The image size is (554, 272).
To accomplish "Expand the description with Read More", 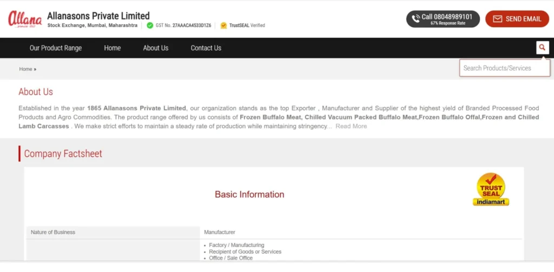I will (351, 127).
